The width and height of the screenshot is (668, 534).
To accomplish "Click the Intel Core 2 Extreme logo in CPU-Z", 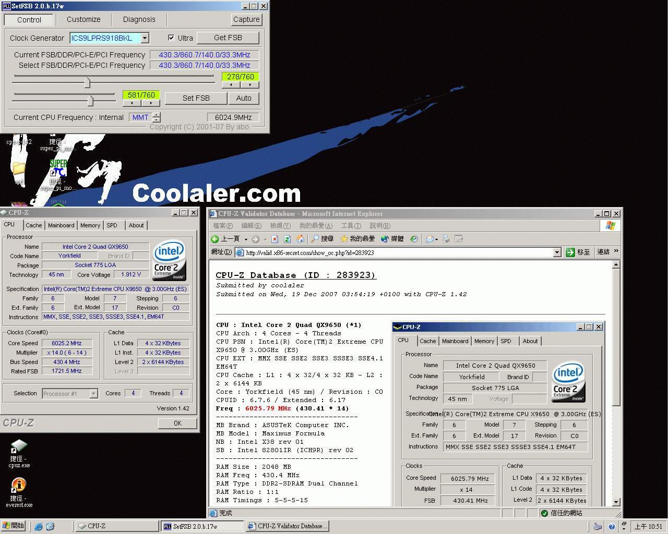I will tap(170, 261).
